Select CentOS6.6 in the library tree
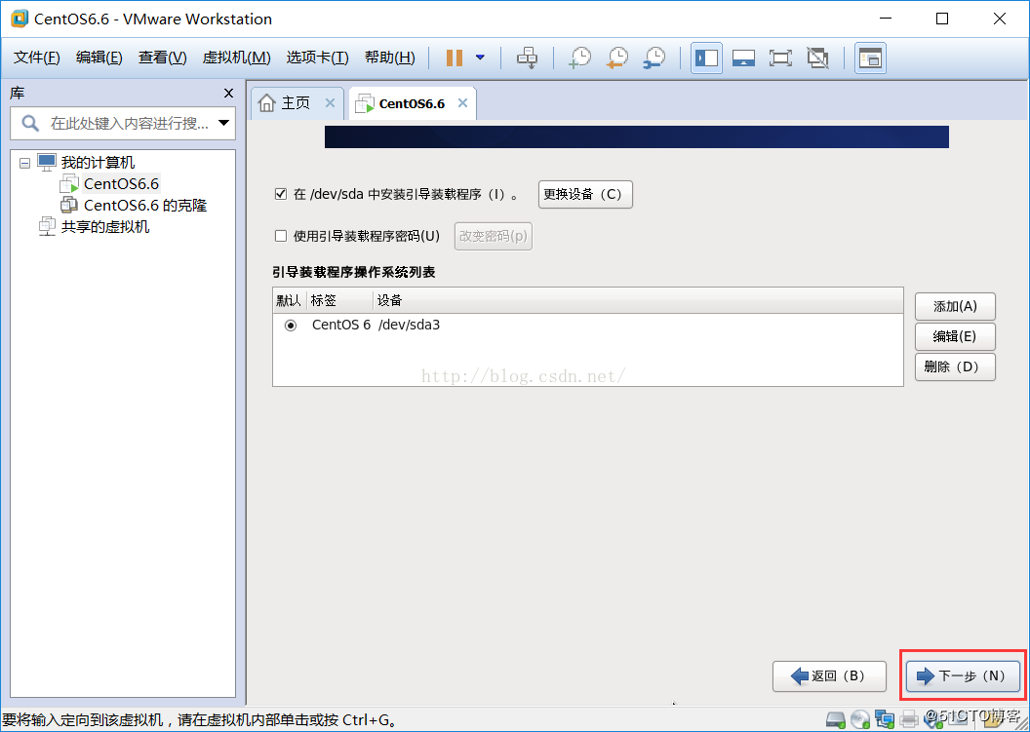Viewport: 1030px width, 732px height. [x=121, y=184]
